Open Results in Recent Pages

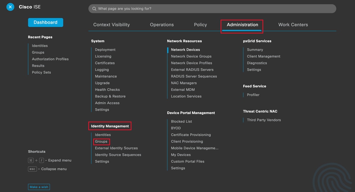tap(38, 66)
